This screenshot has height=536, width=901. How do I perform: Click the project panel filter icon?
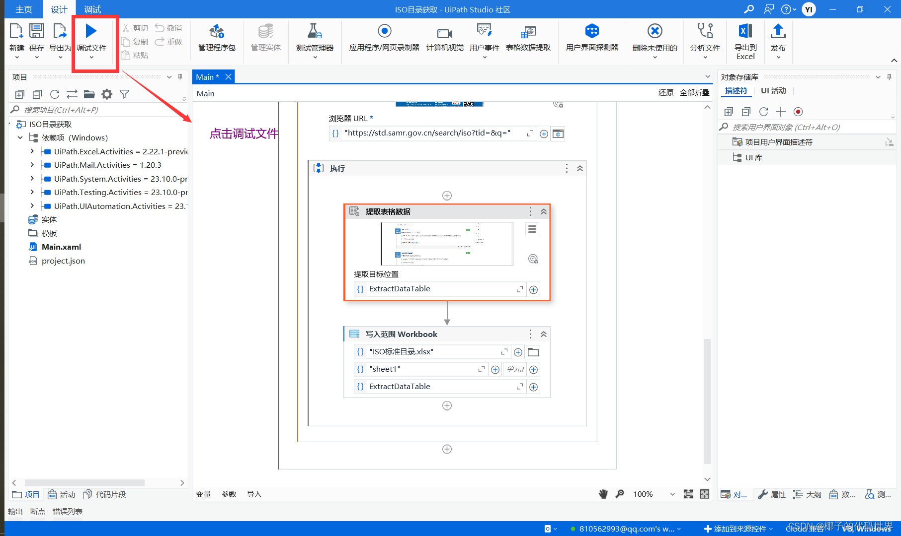[124, 94]
